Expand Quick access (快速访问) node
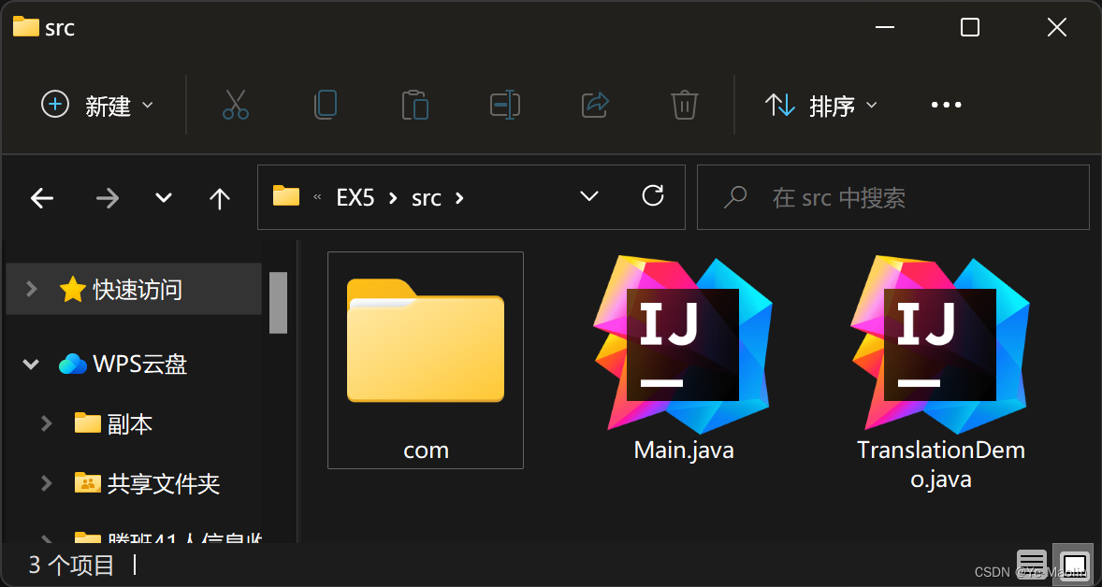Image resolution: width=1102 pixels, height=587 pixels. pyautogui.click(x=31, y=289)
